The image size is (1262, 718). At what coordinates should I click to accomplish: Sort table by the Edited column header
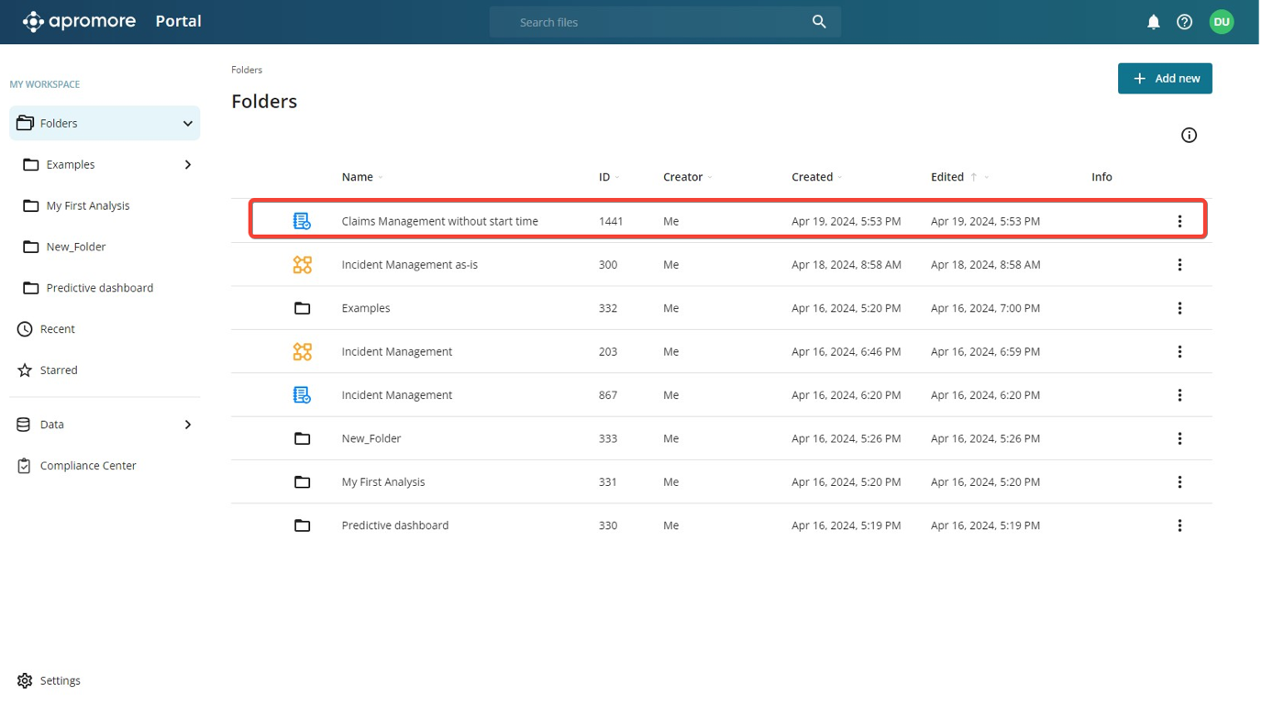coord(947,177)
